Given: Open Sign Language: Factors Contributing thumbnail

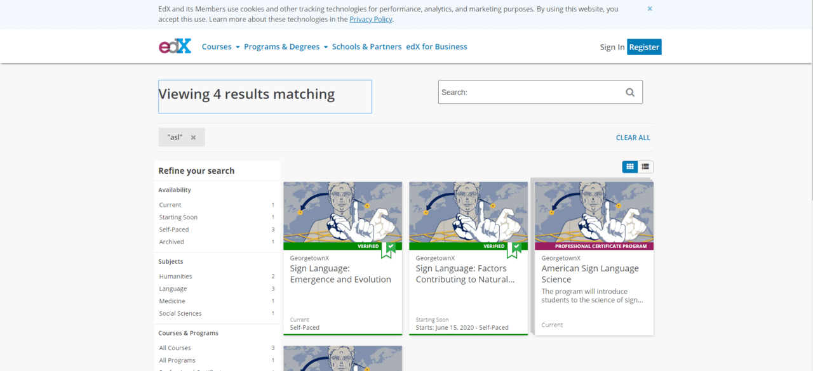Looking at the screenshot, I should 468,212.
